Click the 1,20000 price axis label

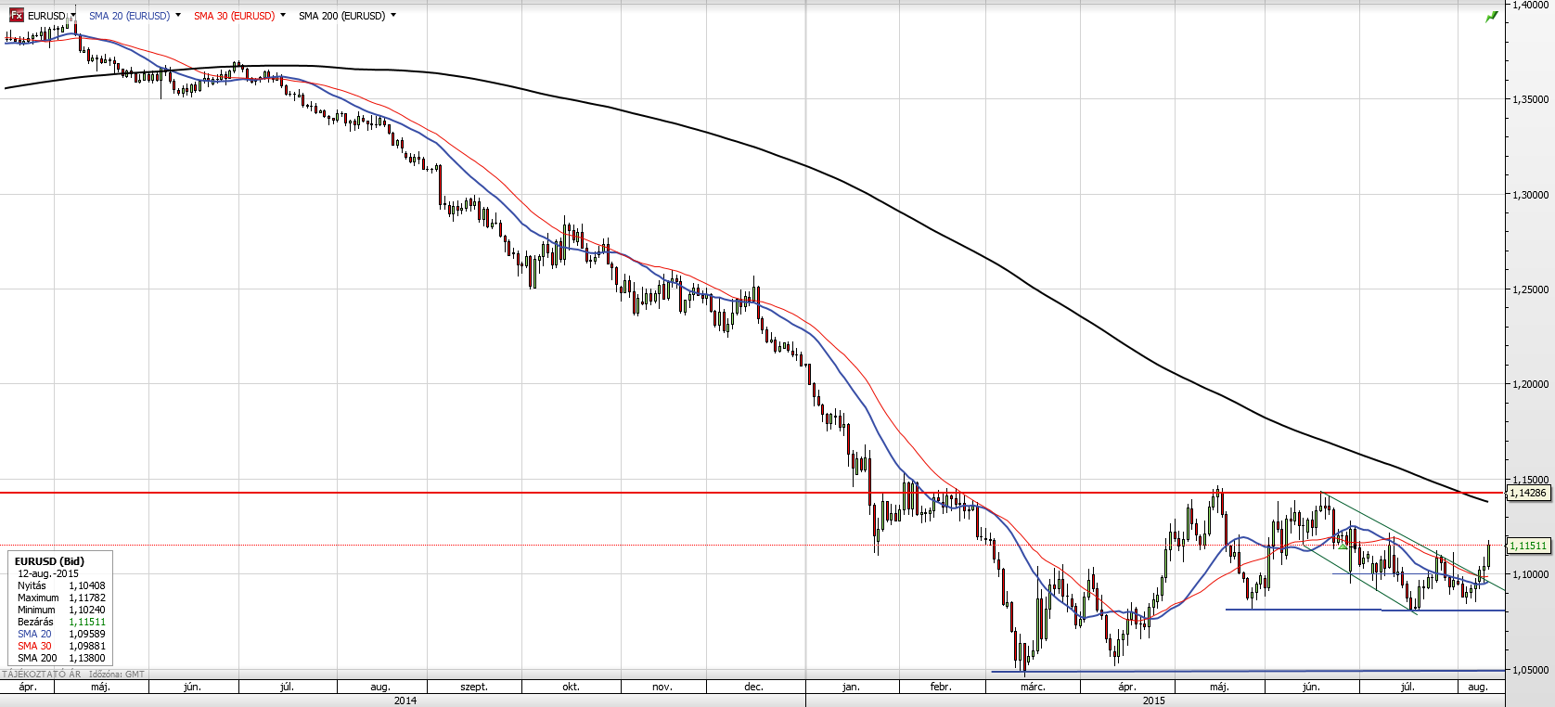coord(1531,384)
